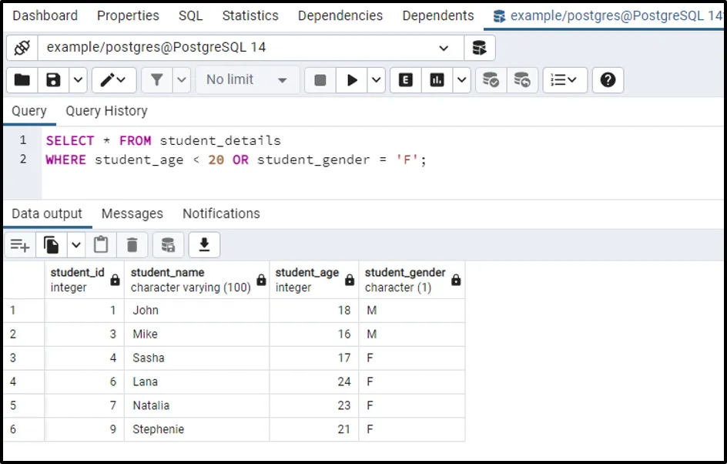The image size is (727, 464).
Task: Click the Commit transaction icon
Action: coord(490,80)
